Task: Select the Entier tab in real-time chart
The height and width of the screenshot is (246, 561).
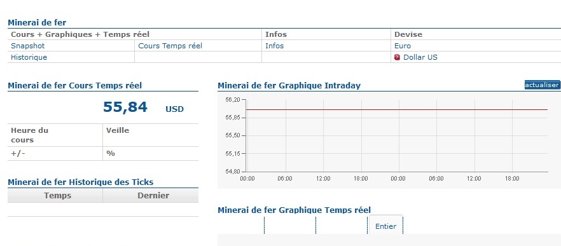Action: coord(385,226)
